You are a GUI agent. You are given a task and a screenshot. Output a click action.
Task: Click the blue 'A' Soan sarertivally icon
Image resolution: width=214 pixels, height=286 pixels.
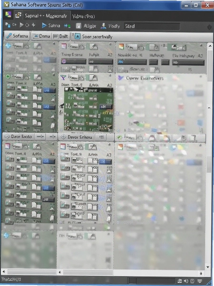[x=78, y=36]
